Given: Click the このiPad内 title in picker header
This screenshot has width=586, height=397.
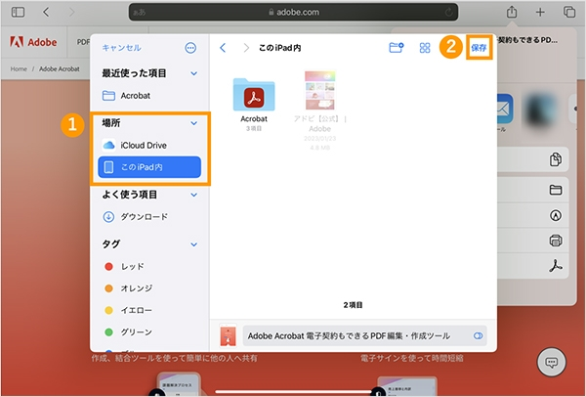Looking at the screenshot, I should [x=280, y=48].
